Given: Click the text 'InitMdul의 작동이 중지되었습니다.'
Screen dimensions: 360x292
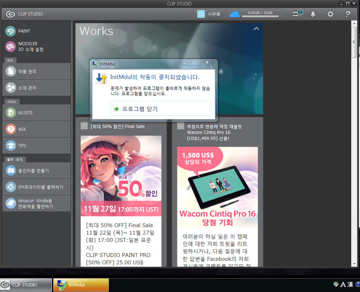Looking at the screenshot, I should [x=154, y=77].
